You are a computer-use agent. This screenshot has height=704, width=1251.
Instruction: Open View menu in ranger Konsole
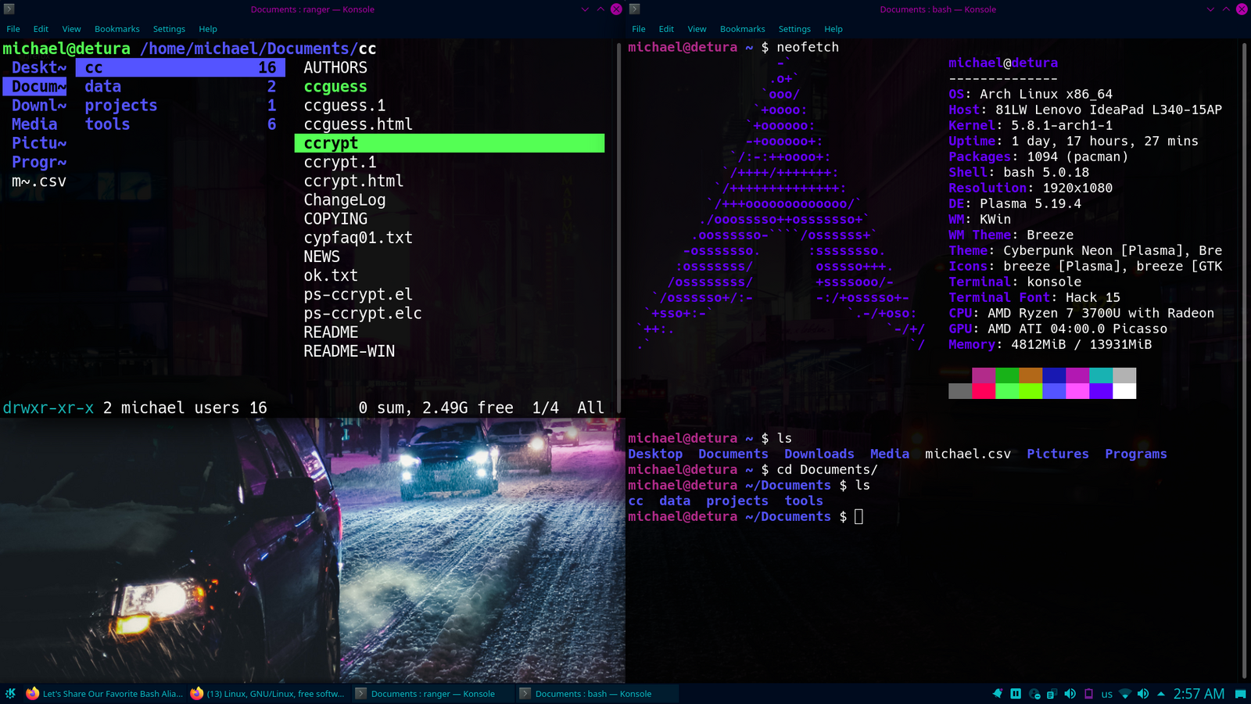click(x=71, y=29)
